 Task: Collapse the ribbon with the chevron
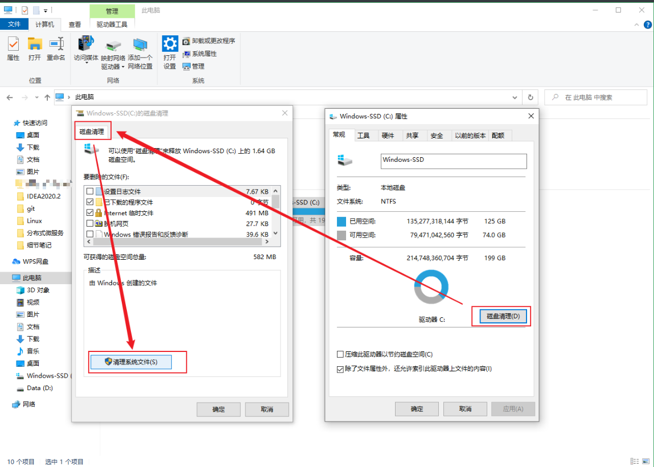pos(636,24)
